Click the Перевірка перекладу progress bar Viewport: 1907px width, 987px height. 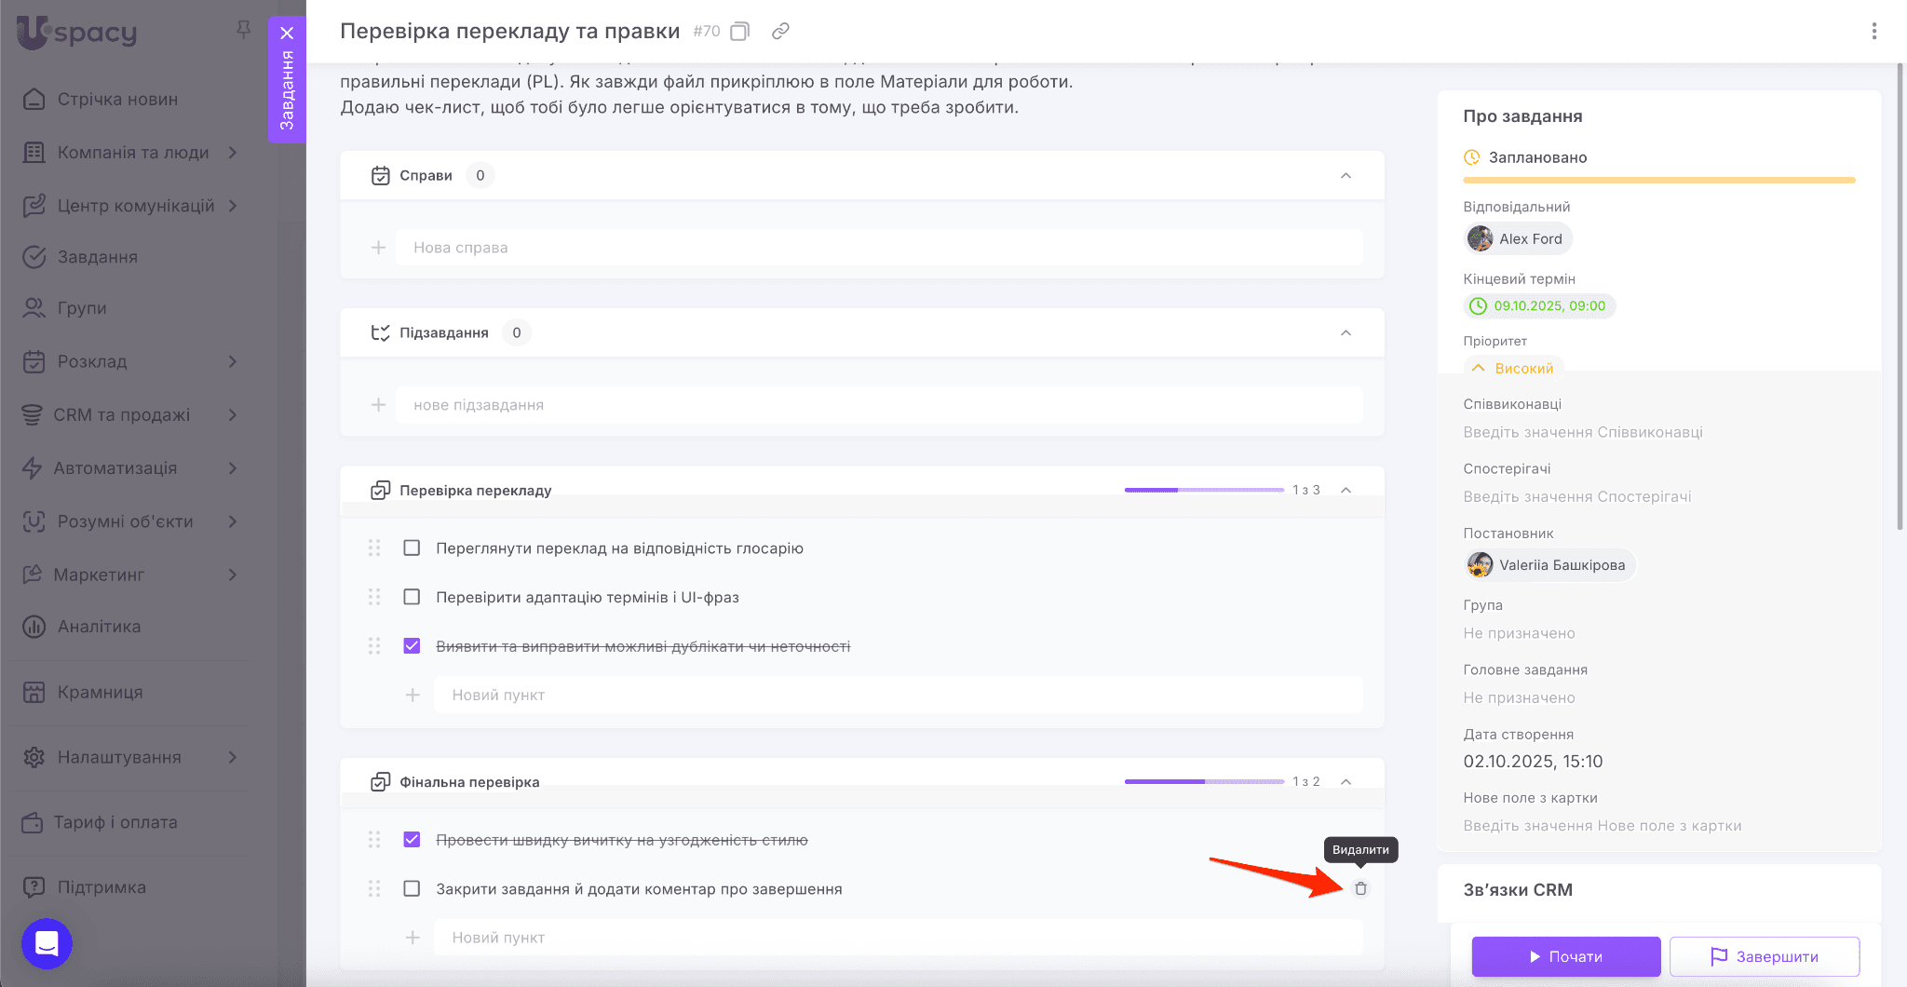tap(1203, 490)
